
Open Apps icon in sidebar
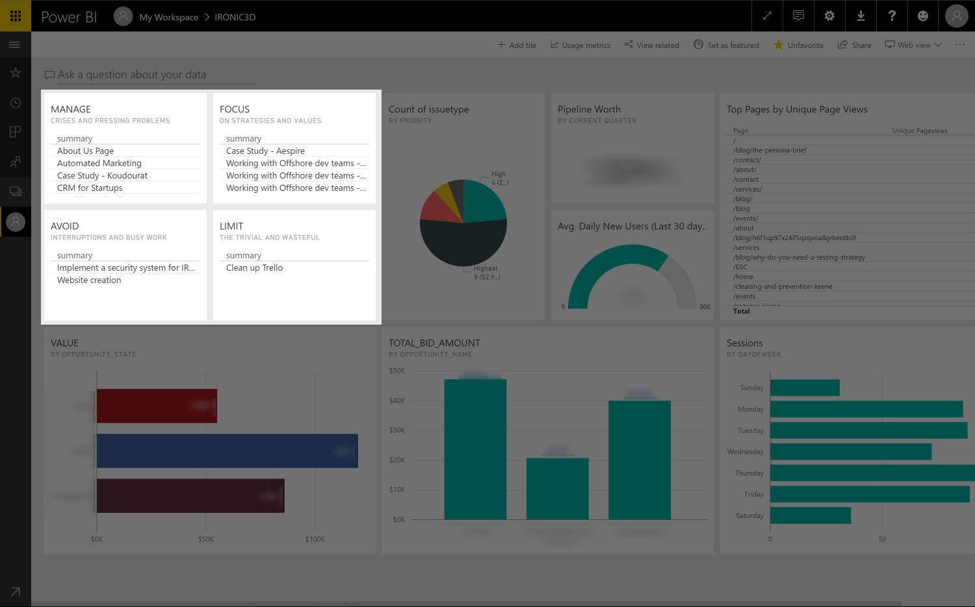16,132
